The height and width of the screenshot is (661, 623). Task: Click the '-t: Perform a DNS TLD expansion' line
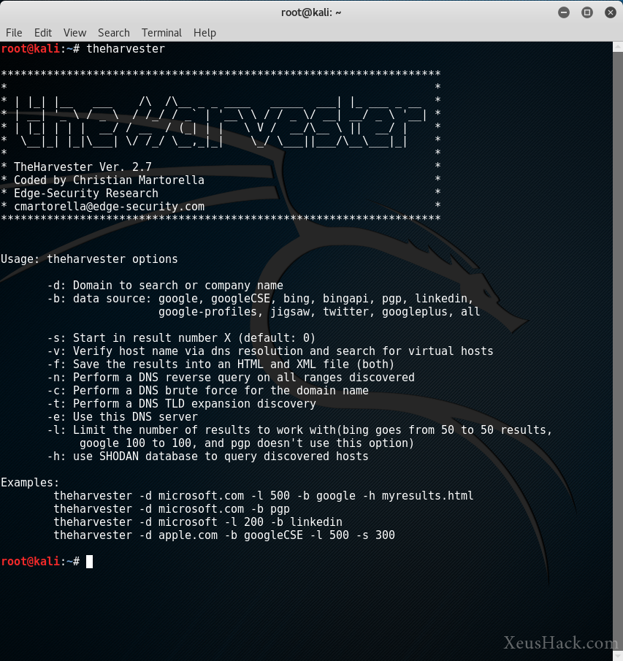[181, 403]
